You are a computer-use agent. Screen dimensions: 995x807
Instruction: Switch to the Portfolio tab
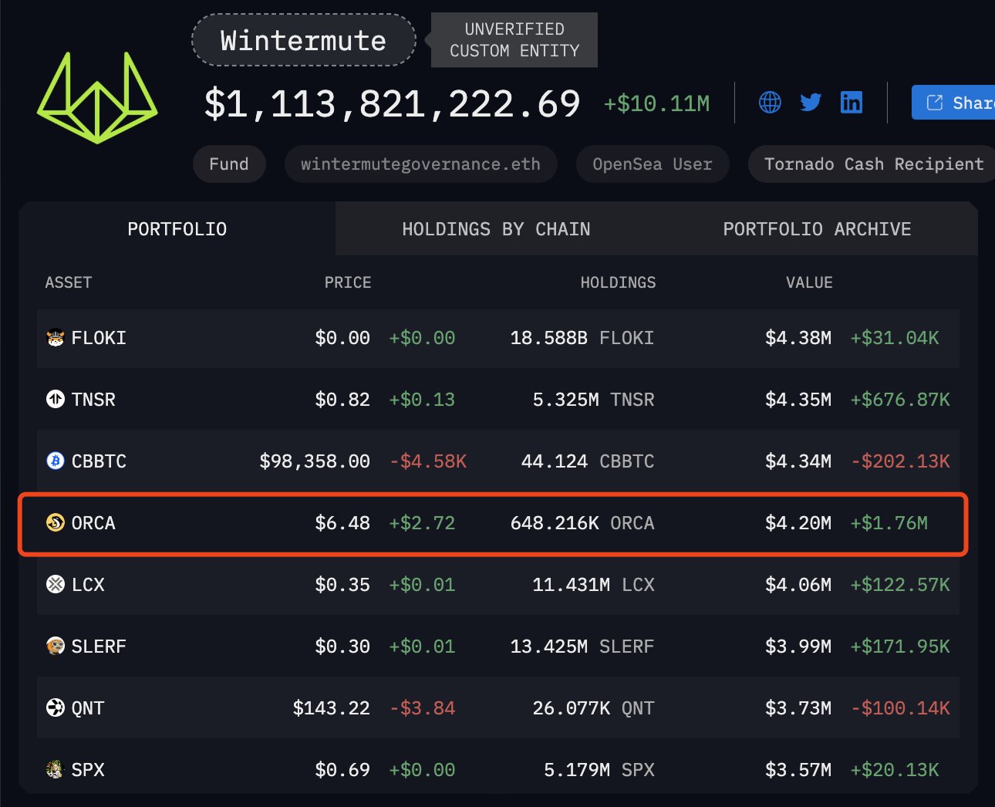[x=177, y=229]
